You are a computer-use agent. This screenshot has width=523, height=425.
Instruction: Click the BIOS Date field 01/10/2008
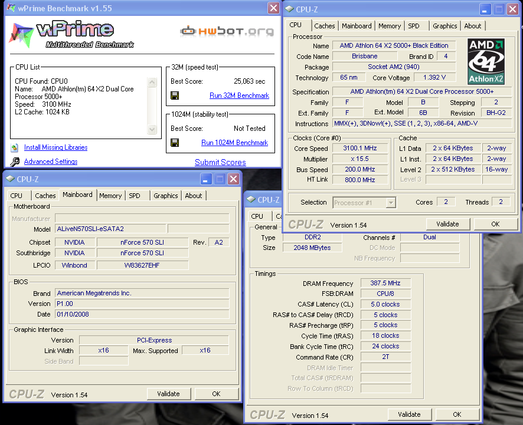[x=142, y=314]
